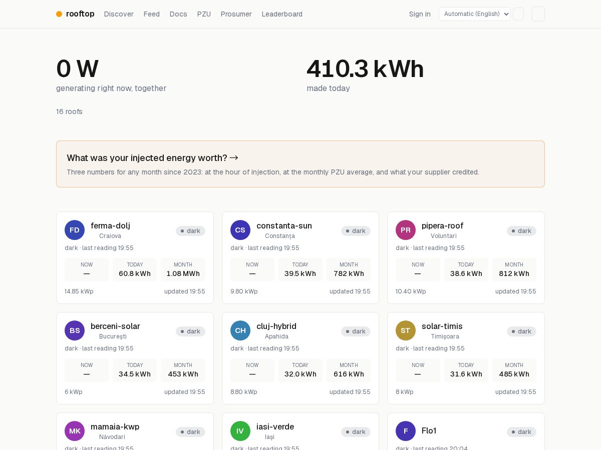Click the ST avatar of solar-timis
Viewport: 601px width, 450px height.
406,330
